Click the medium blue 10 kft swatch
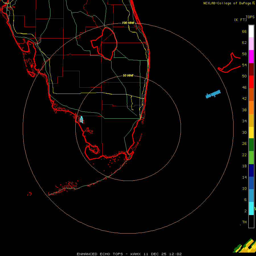256x256 pixels. [251, 183]
